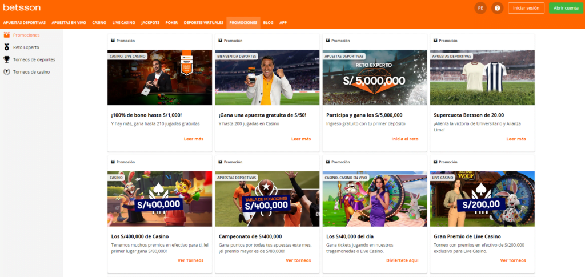Open the Jackpots menu item

[150, 22]
